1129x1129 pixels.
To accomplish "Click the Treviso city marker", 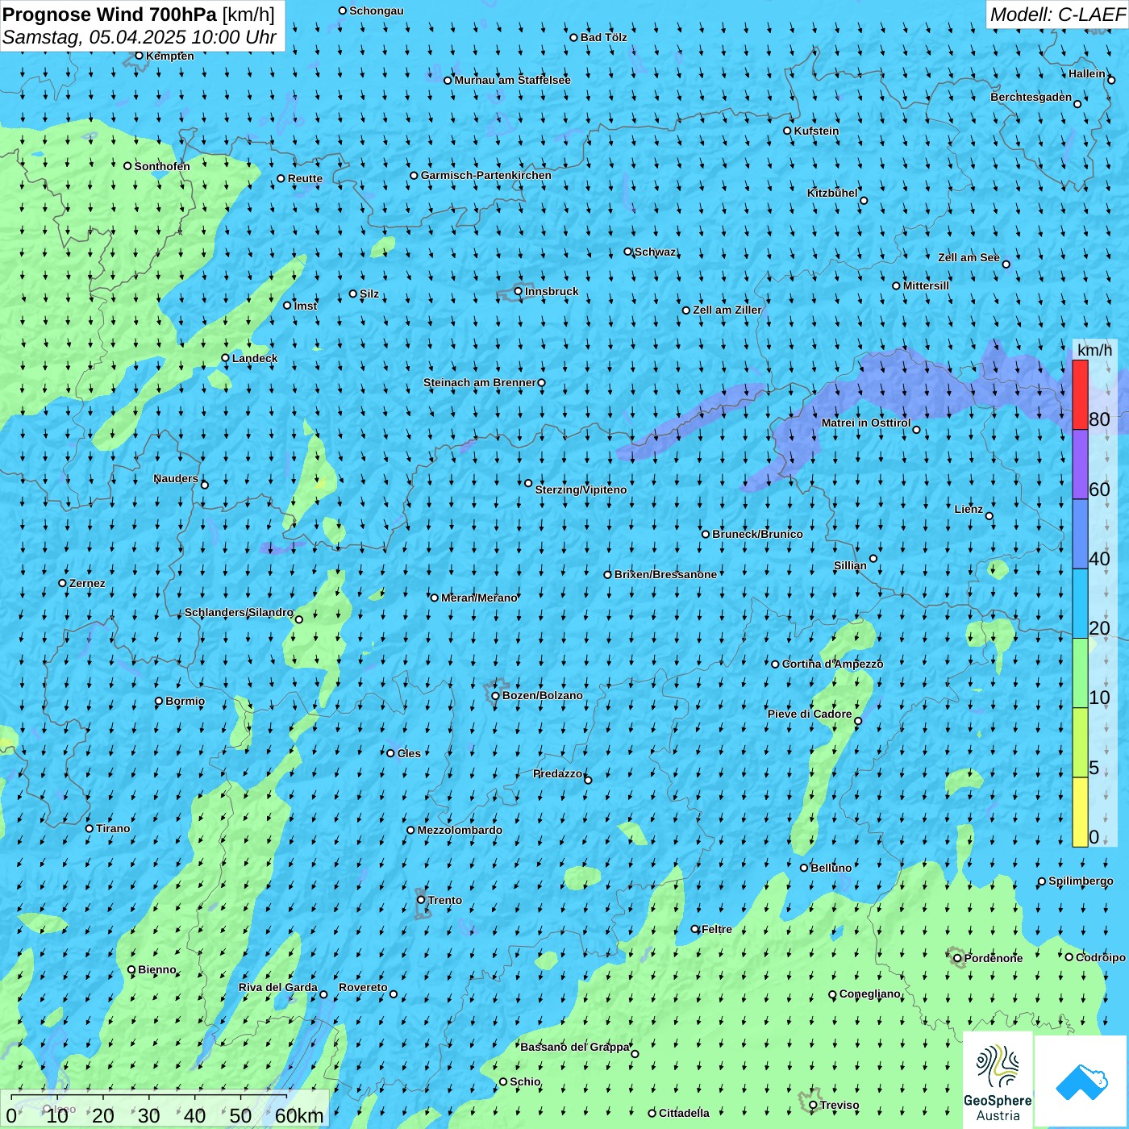I will tap(813, 1105).
